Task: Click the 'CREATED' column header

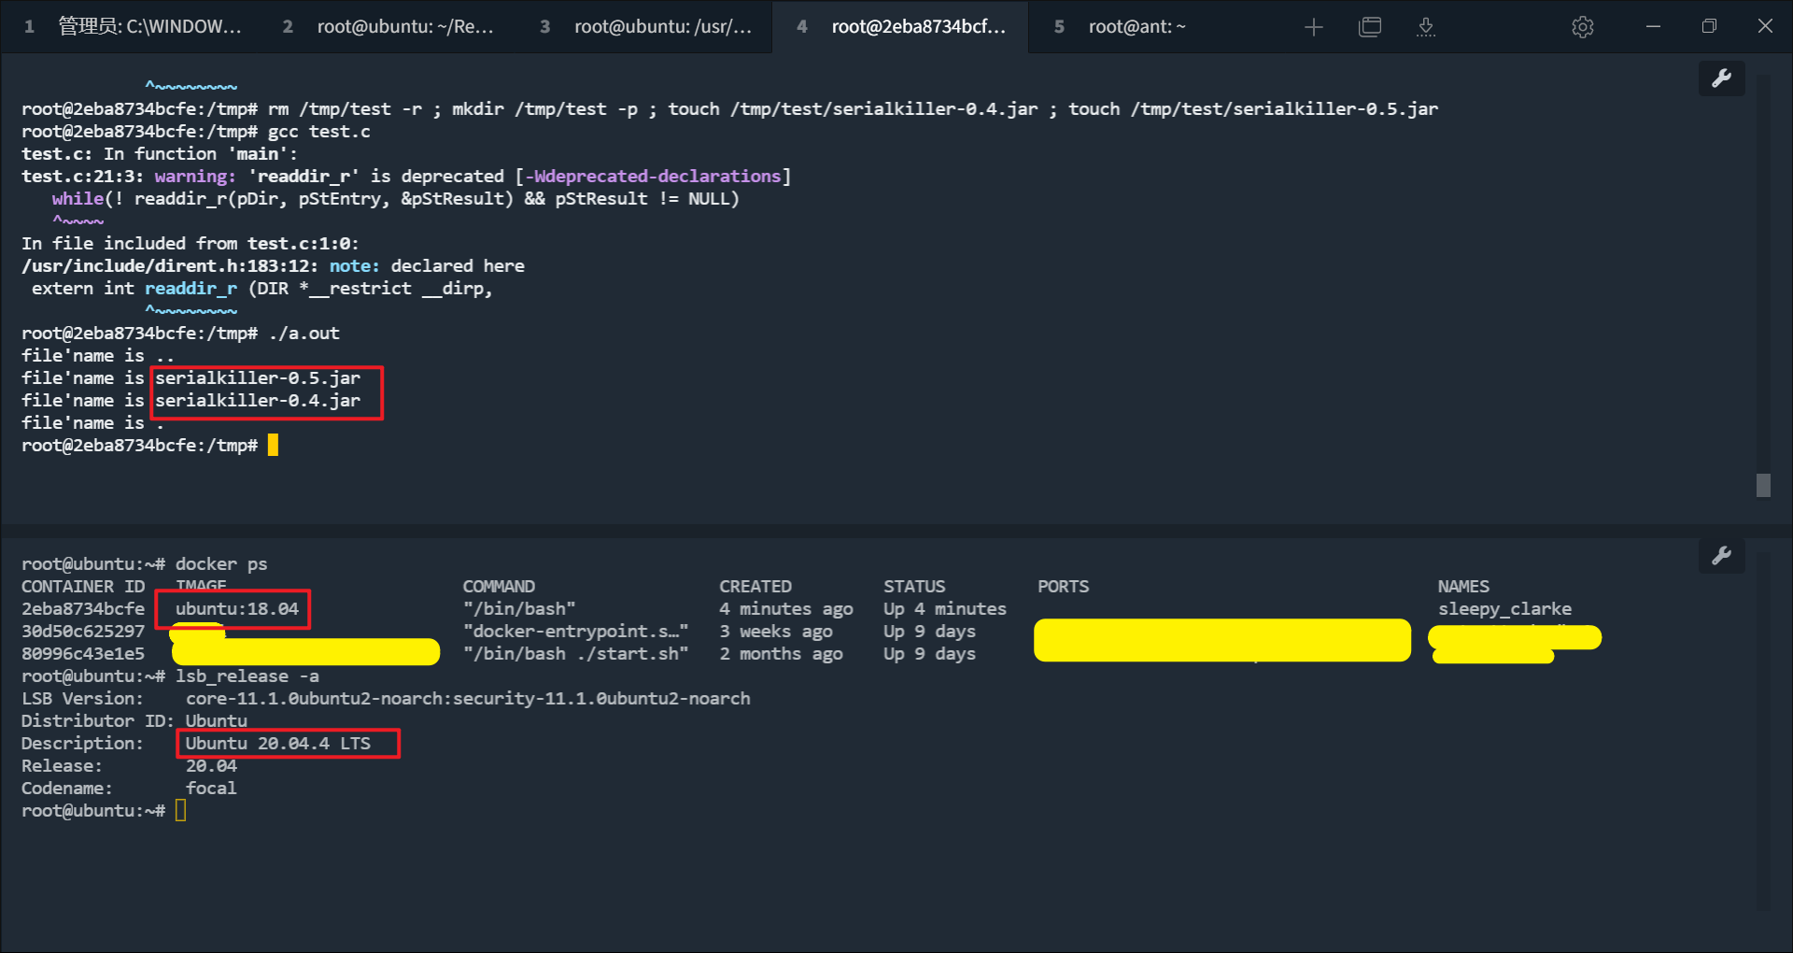Action: click(x=755, y=587)
